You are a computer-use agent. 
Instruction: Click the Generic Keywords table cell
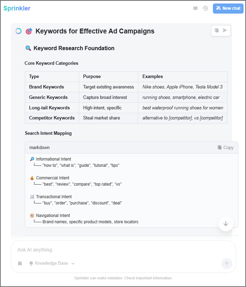click(x=48, y=97)
